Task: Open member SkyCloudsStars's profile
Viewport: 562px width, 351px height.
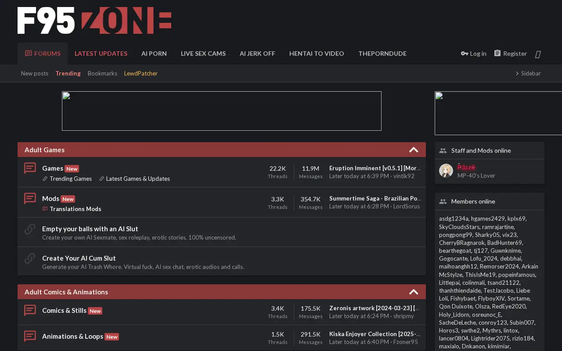Action: point(459,227)
